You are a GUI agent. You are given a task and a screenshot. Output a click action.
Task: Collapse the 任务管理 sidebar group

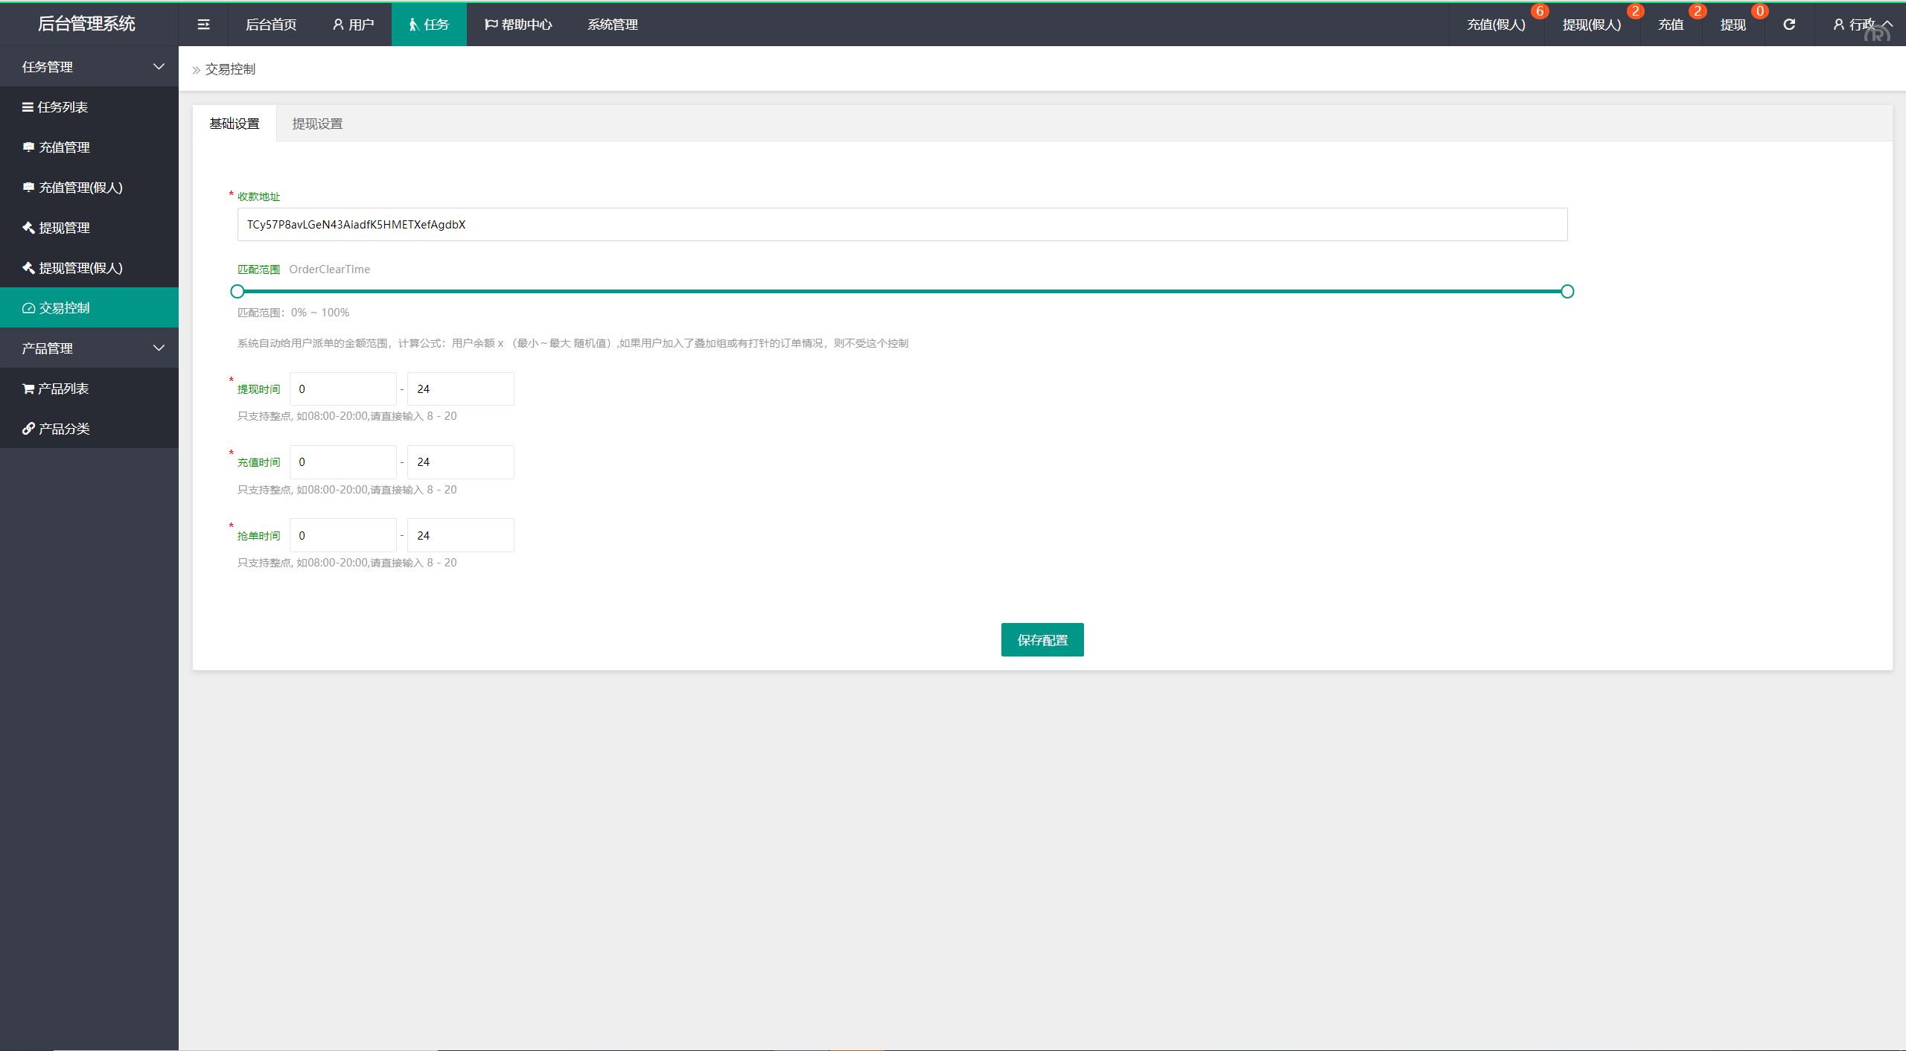tap(89, 67)
